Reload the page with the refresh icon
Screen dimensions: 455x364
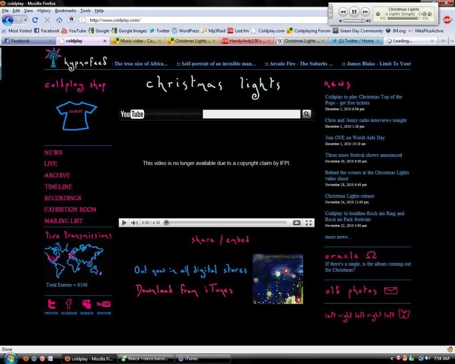(x=35, y=20)
